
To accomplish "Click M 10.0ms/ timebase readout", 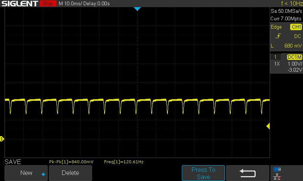I will [70, 3].
